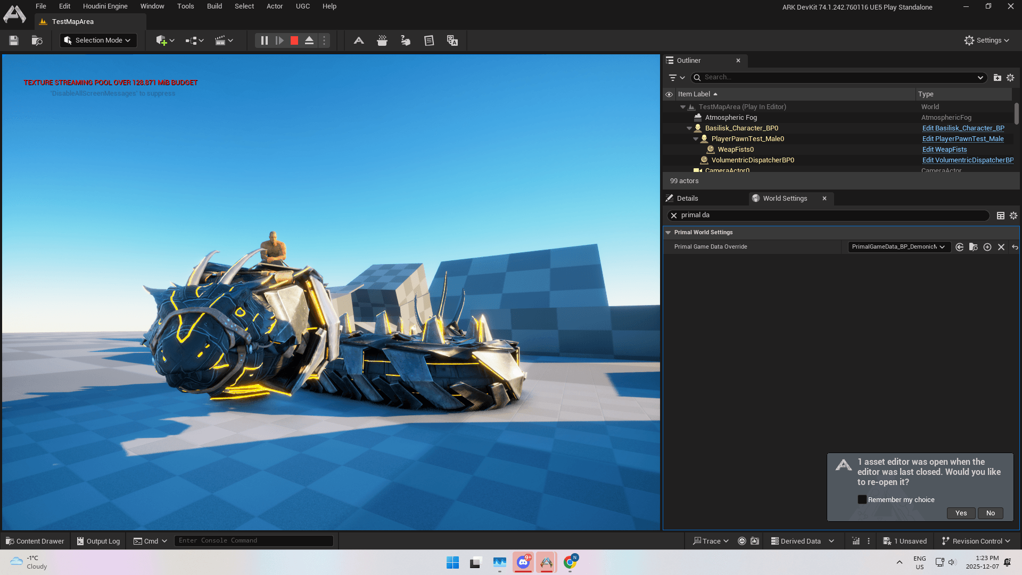Pause the play-in-editor simulation
The height and width of the screenshot is (575, 1022).
(264, 40)
